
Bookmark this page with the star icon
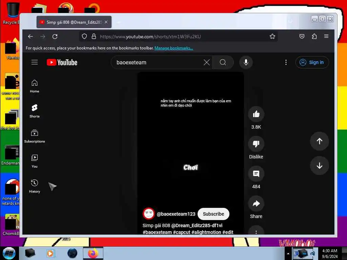(272, 37)
